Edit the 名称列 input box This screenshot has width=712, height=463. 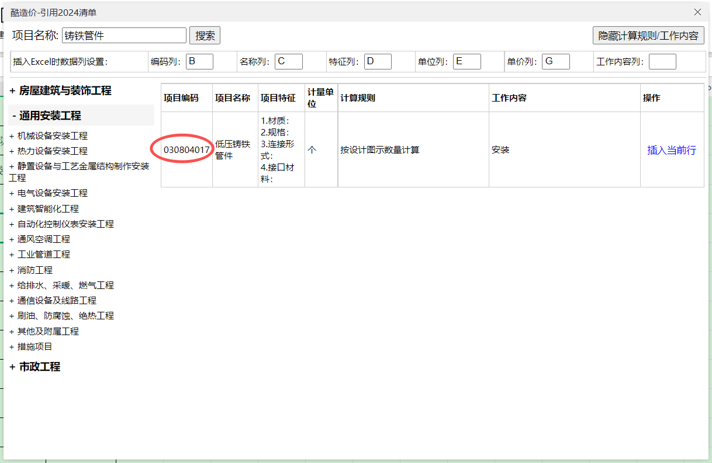pyautogui.click(x=289, y=61)
